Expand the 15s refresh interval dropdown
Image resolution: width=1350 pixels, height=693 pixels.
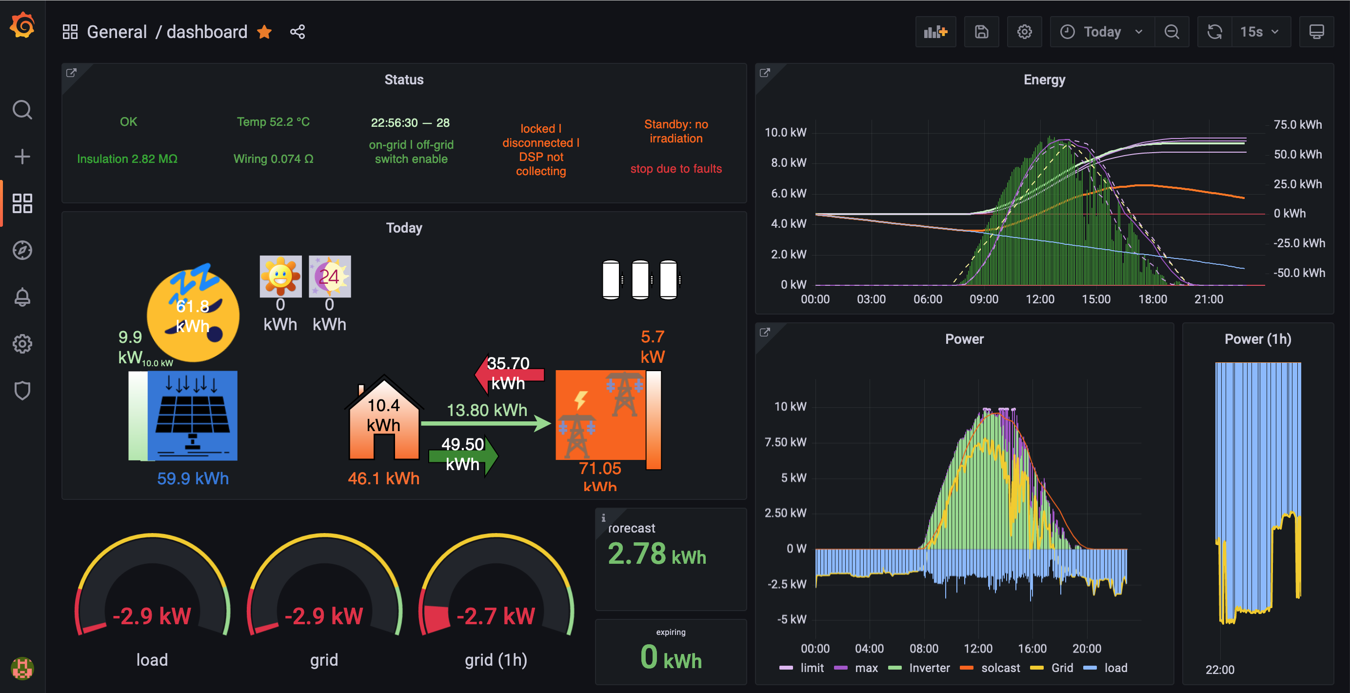[1260, 32]
